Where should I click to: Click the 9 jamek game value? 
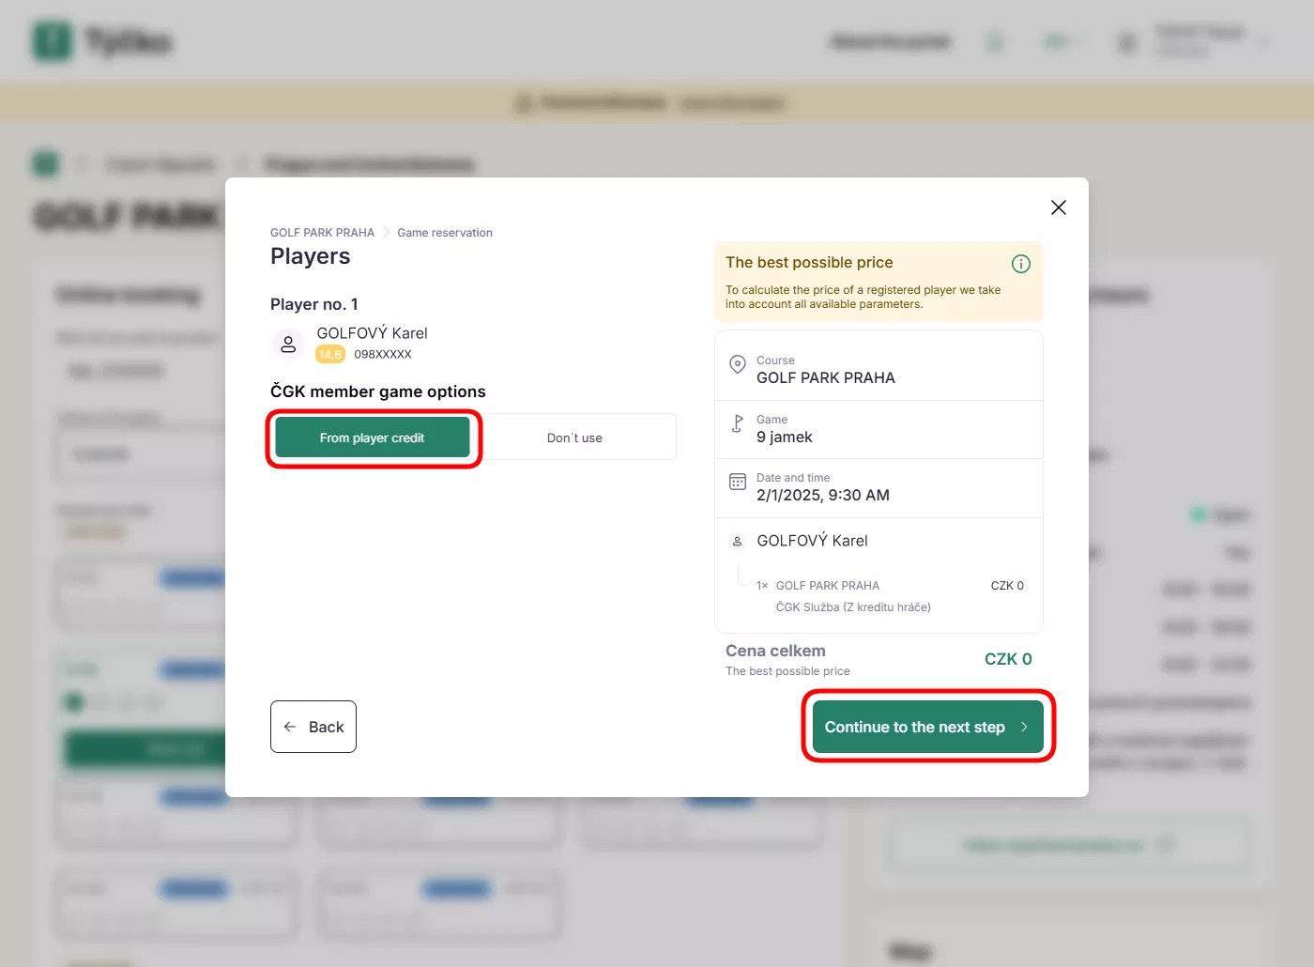click(x=785, y=437)
